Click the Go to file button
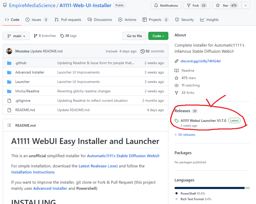This screenshot has height=204, width=256. coord(134,36)
